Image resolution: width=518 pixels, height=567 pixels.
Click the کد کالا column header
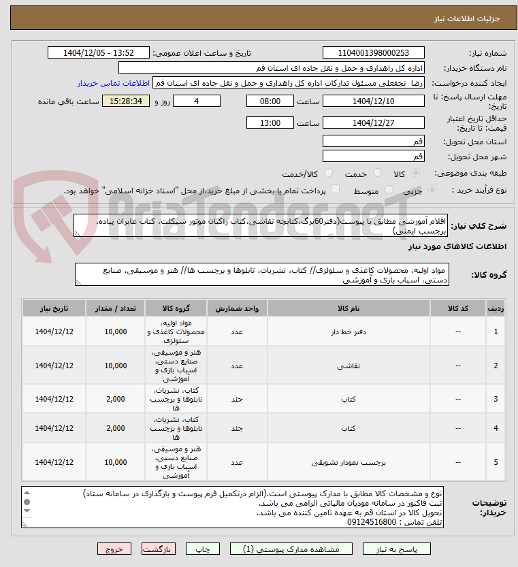point(458,308)
